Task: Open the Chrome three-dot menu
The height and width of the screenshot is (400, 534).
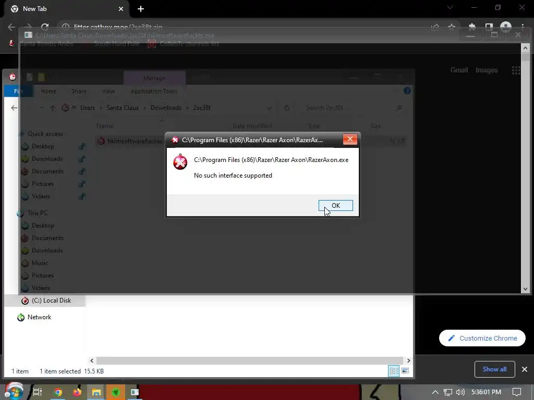Action: 523,27
